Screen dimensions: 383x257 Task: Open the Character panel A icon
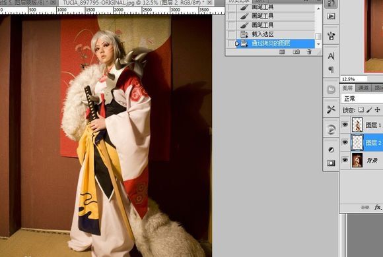pos(331,56)
